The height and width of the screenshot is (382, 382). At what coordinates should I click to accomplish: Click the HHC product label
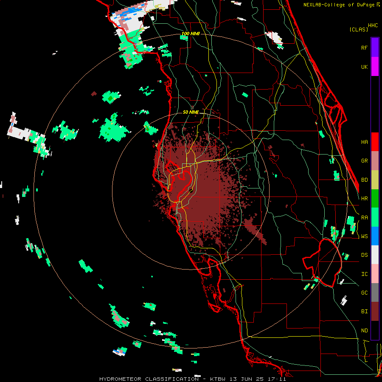pos(373,25)
